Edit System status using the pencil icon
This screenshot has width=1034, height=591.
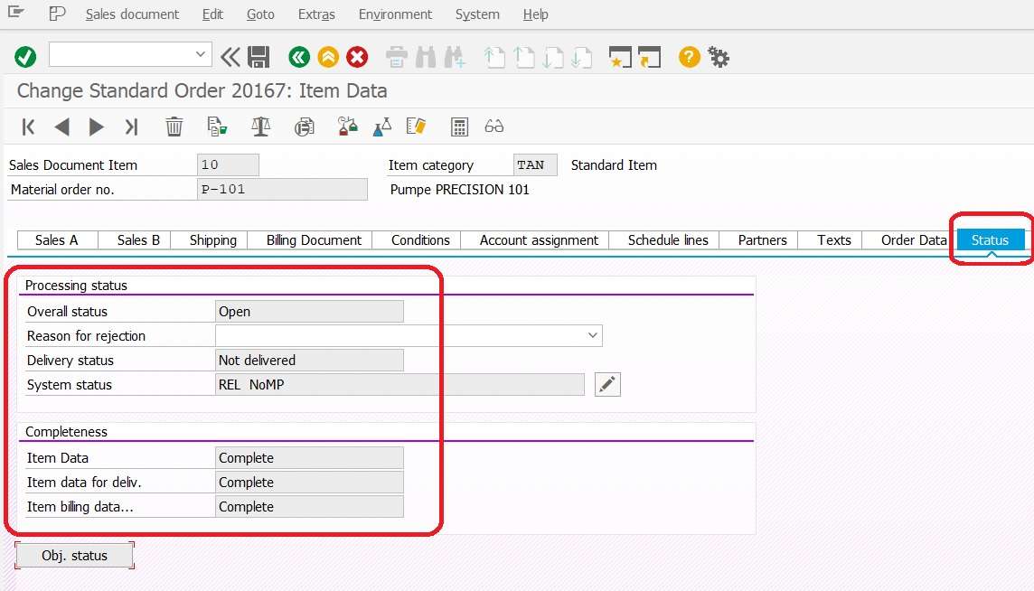[606, 383]
